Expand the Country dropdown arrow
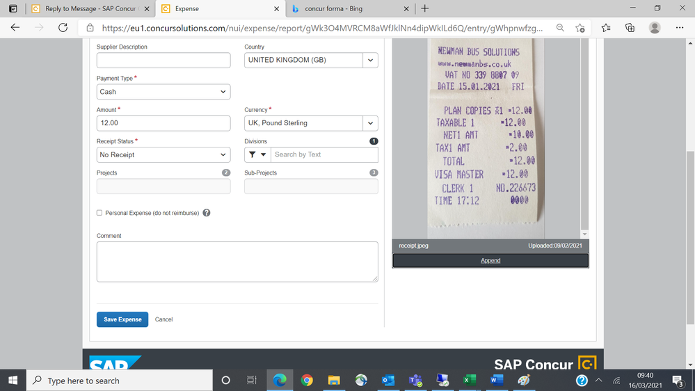 click(371, 61)
